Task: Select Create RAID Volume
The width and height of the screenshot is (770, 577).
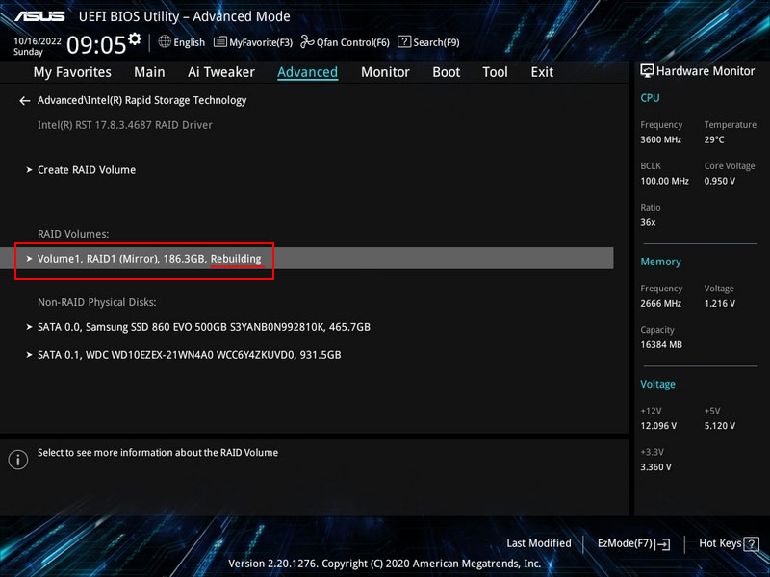Action: [x=87, y=170]
